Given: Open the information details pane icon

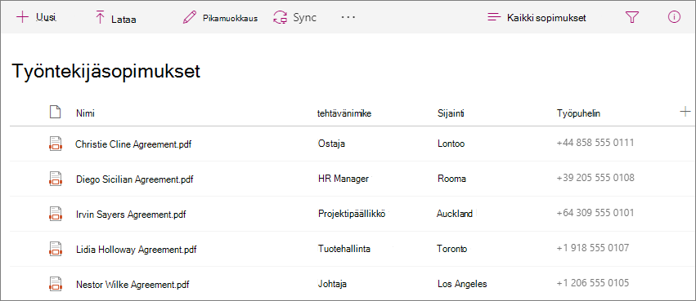Looking at the screenshot, I should (674, 17).
